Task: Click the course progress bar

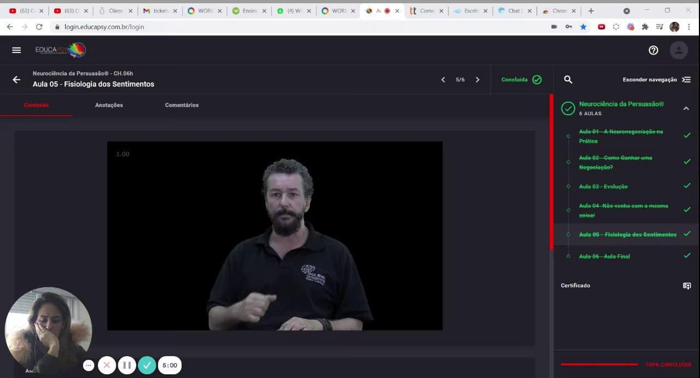Action: [599, 364]
